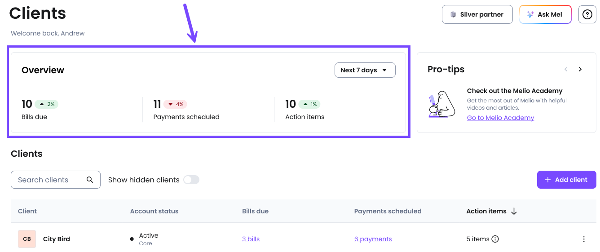Sort by Bills due column header
The image size is (600, 252).
coord(255,211)
